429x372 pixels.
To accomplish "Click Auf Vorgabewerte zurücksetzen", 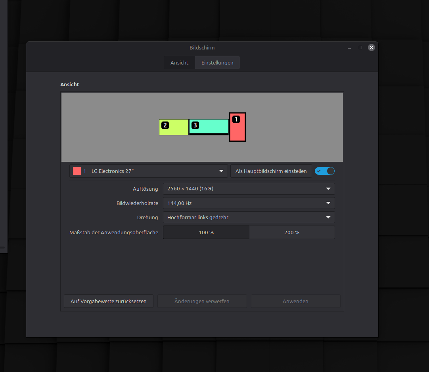I will (109, 301).
